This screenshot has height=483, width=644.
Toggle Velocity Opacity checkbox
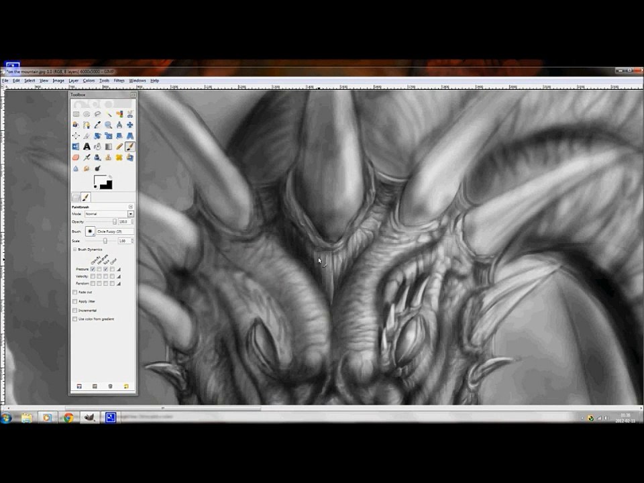(93, 276)
